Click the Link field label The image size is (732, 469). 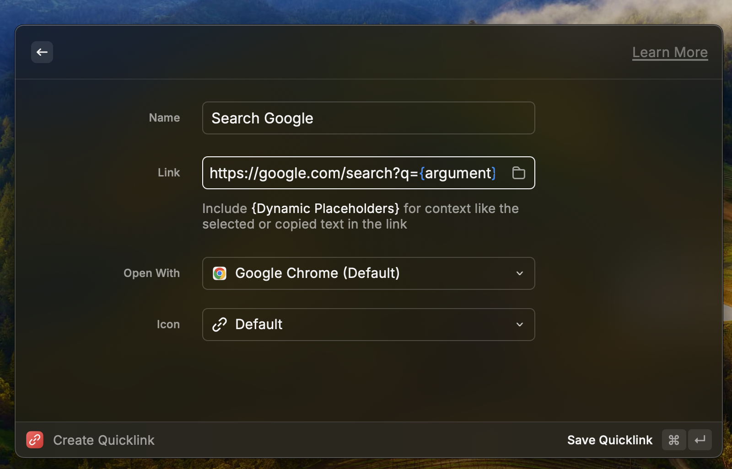click(x=169, y=173)
